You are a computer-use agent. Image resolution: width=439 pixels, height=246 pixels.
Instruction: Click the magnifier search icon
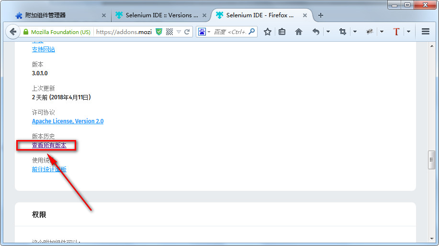(252, 32)
